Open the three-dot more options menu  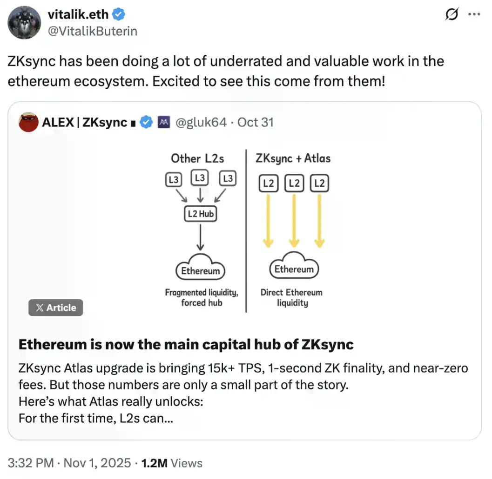point(474,14)
